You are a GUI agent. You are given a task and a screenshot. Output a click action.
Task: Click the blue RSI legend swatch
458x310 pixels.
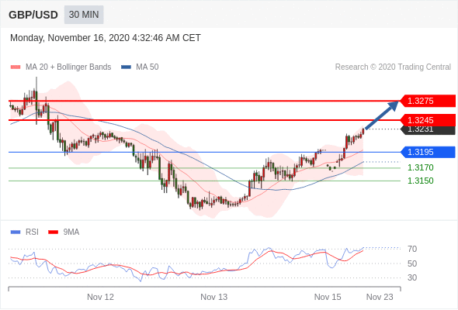click(x=16, y=232)
